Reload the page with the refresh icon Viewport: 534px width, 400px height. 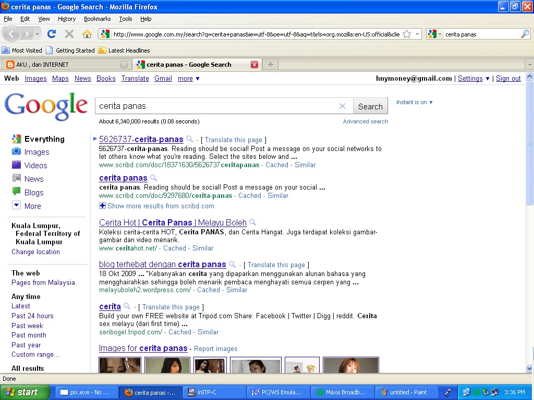[x=52, y=34]
